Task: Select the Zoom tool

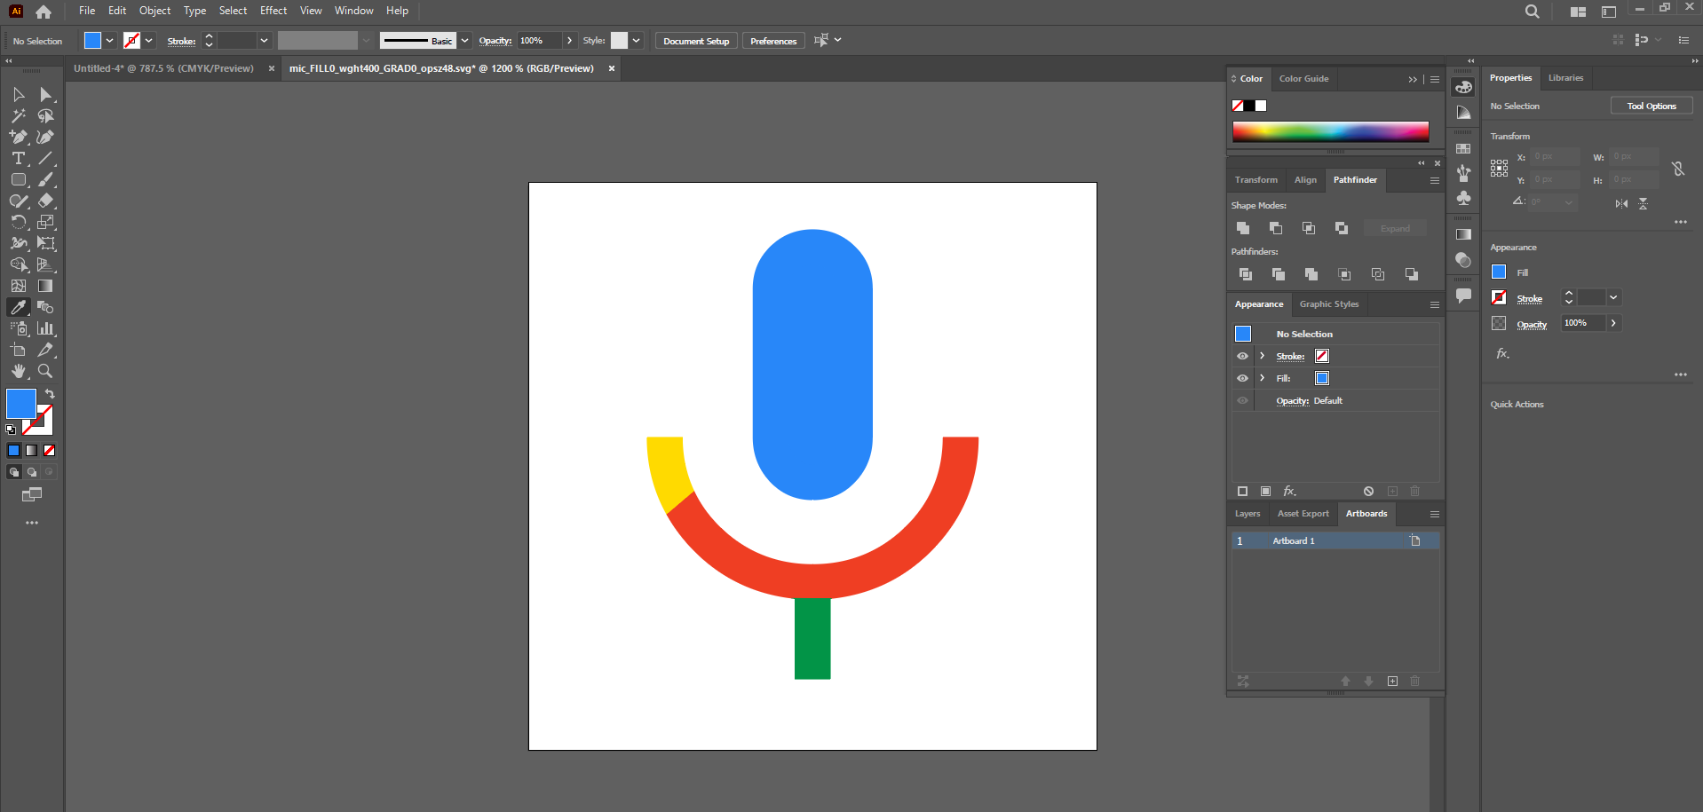Action: tap(45, 371)
